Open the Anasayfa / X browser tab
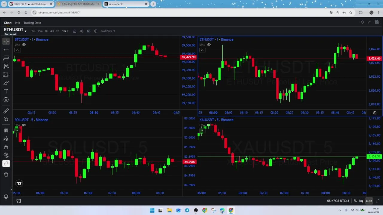383x215 pixels. click(126, 4)
